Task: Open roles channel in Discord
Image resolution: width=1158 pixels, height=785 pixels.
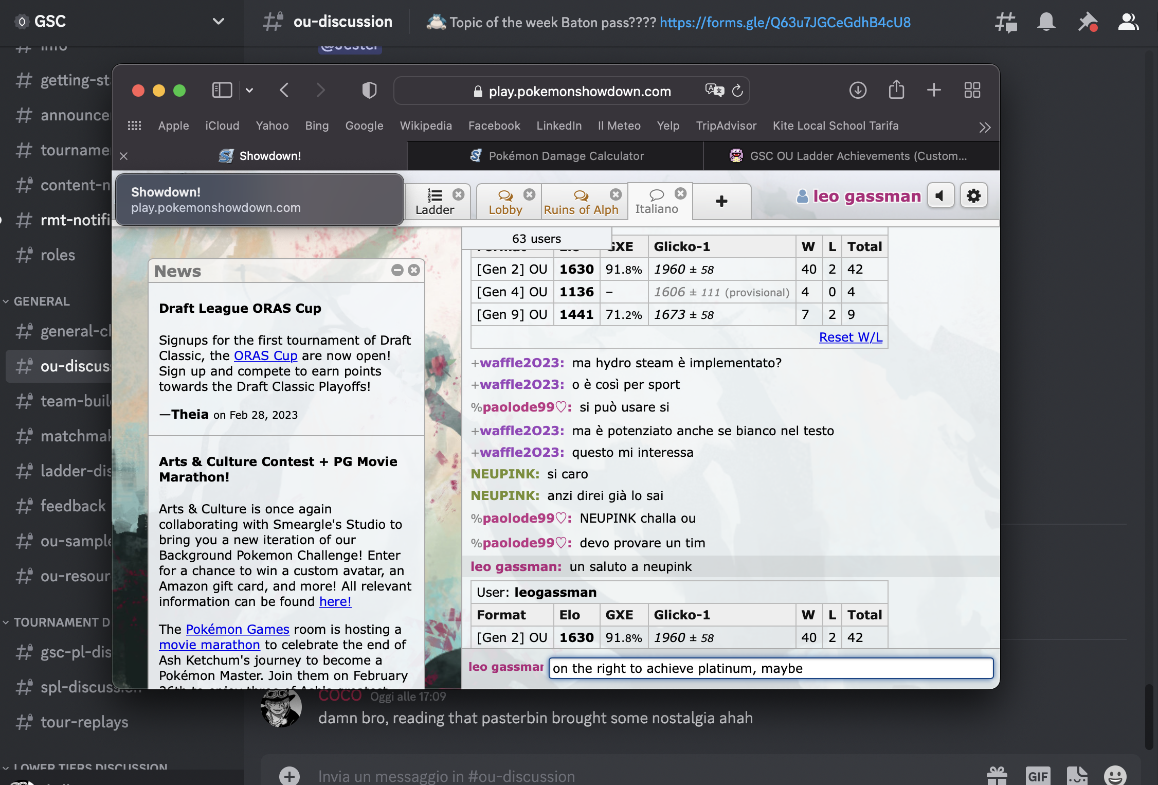Action: [58, 255]
